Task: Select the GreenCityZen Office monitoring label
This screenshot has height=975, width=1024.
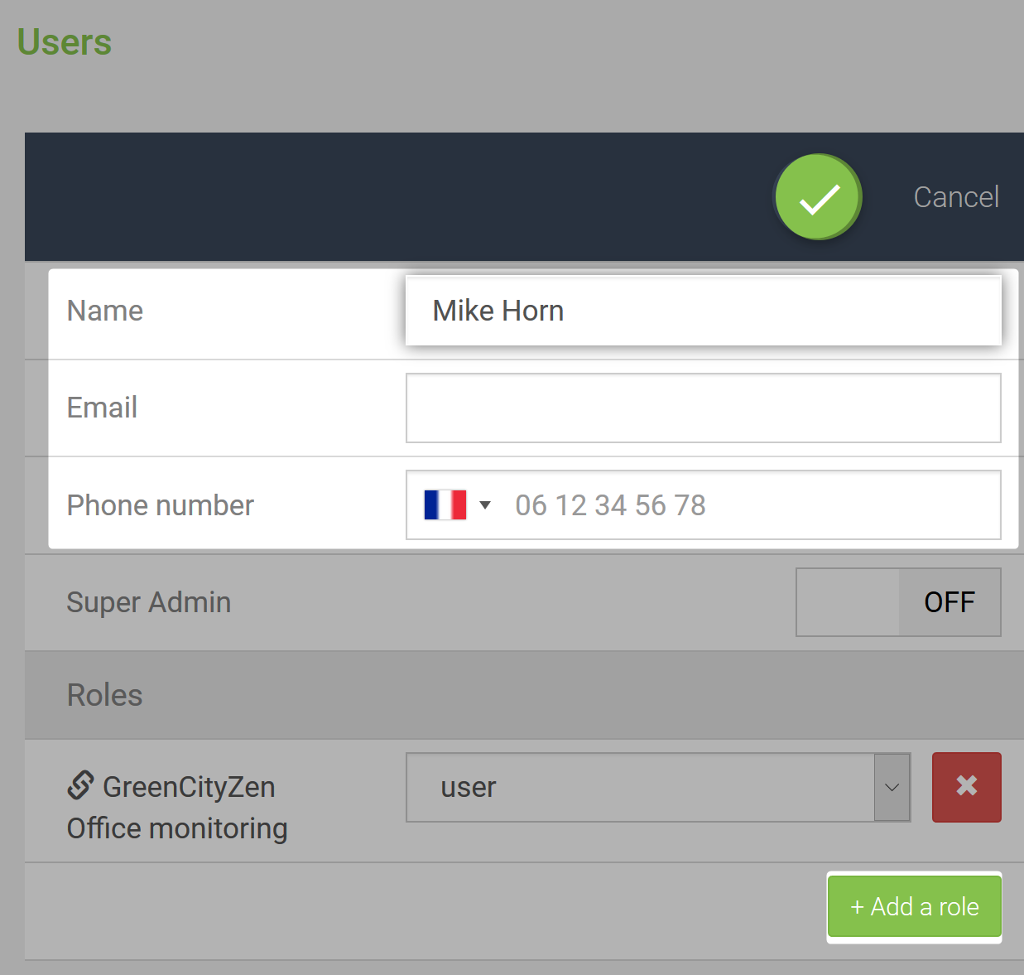Action: click(177, 808)
